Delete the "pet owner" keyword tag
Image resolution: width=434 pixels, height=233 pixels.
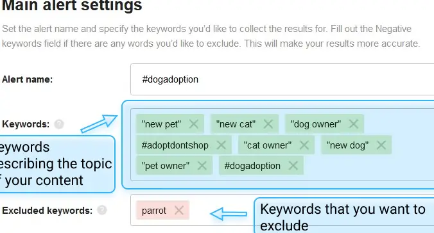202,166
